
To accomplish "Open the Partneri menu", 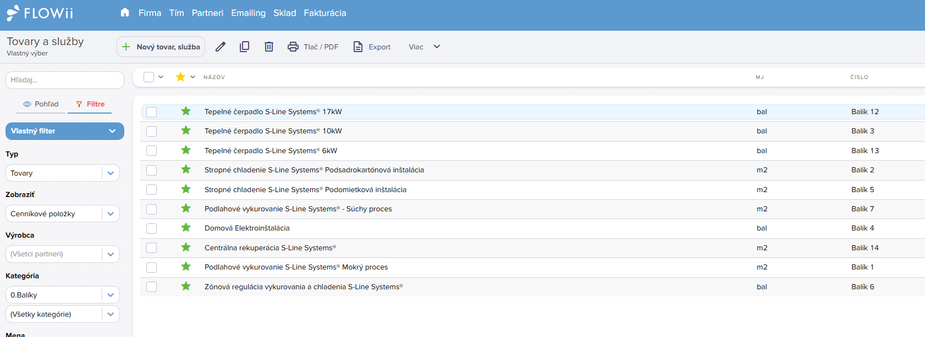I will (207, 13).
